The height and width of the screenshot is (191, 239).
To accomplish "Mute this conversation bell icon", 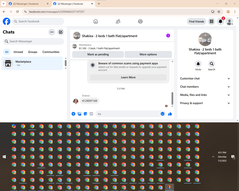I will tap(198, 64).
